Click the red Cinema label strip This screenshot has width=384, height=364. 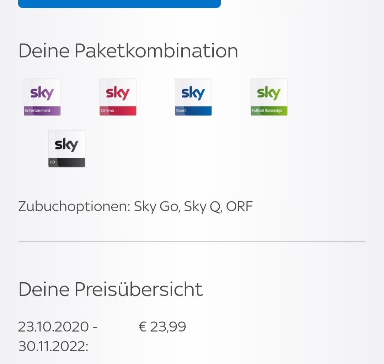tap(118, 110)
